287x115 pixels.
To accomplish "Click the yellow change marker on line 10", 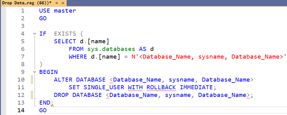I will pyautogui.click(x=32, y=80).
